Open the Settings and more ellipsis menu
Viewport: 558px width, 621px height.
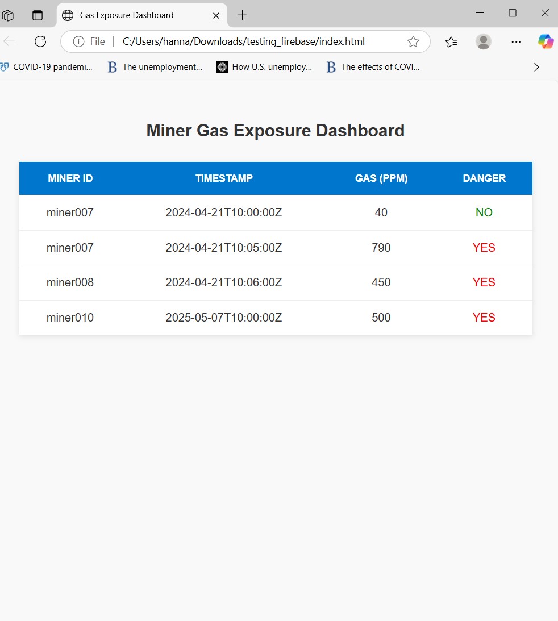click(x=516, y=41)
